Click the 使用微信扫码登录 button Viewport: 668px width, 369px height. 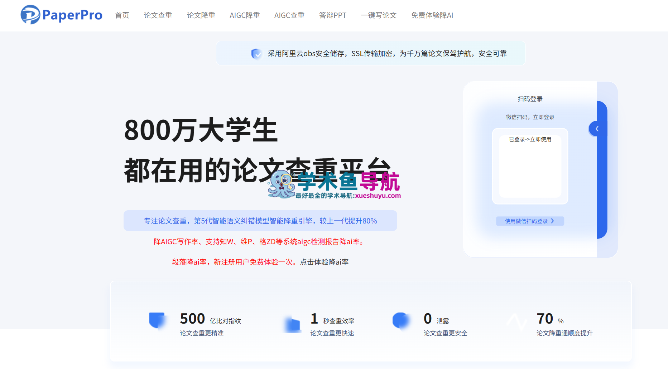[x=530, y=221]
